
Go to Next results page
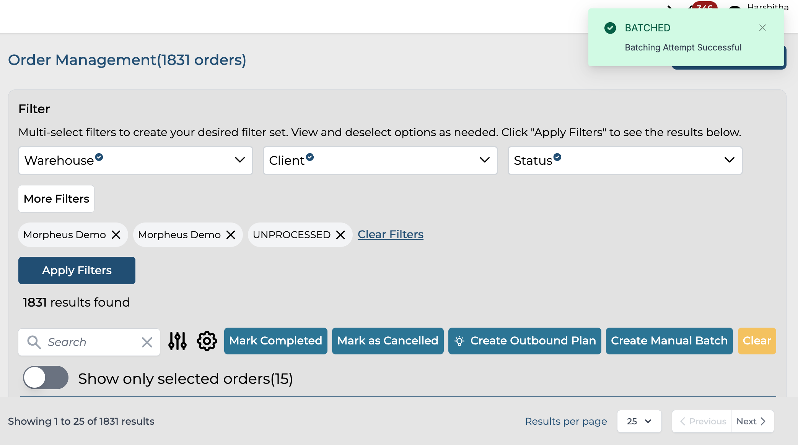tap(751, 421)
